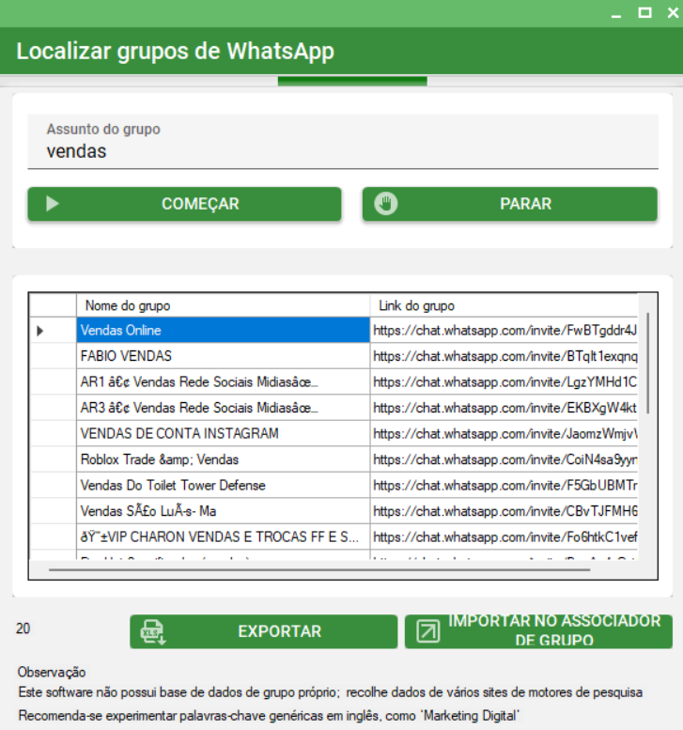Click the XLS file icon on Exportar

tap(153, 632)
